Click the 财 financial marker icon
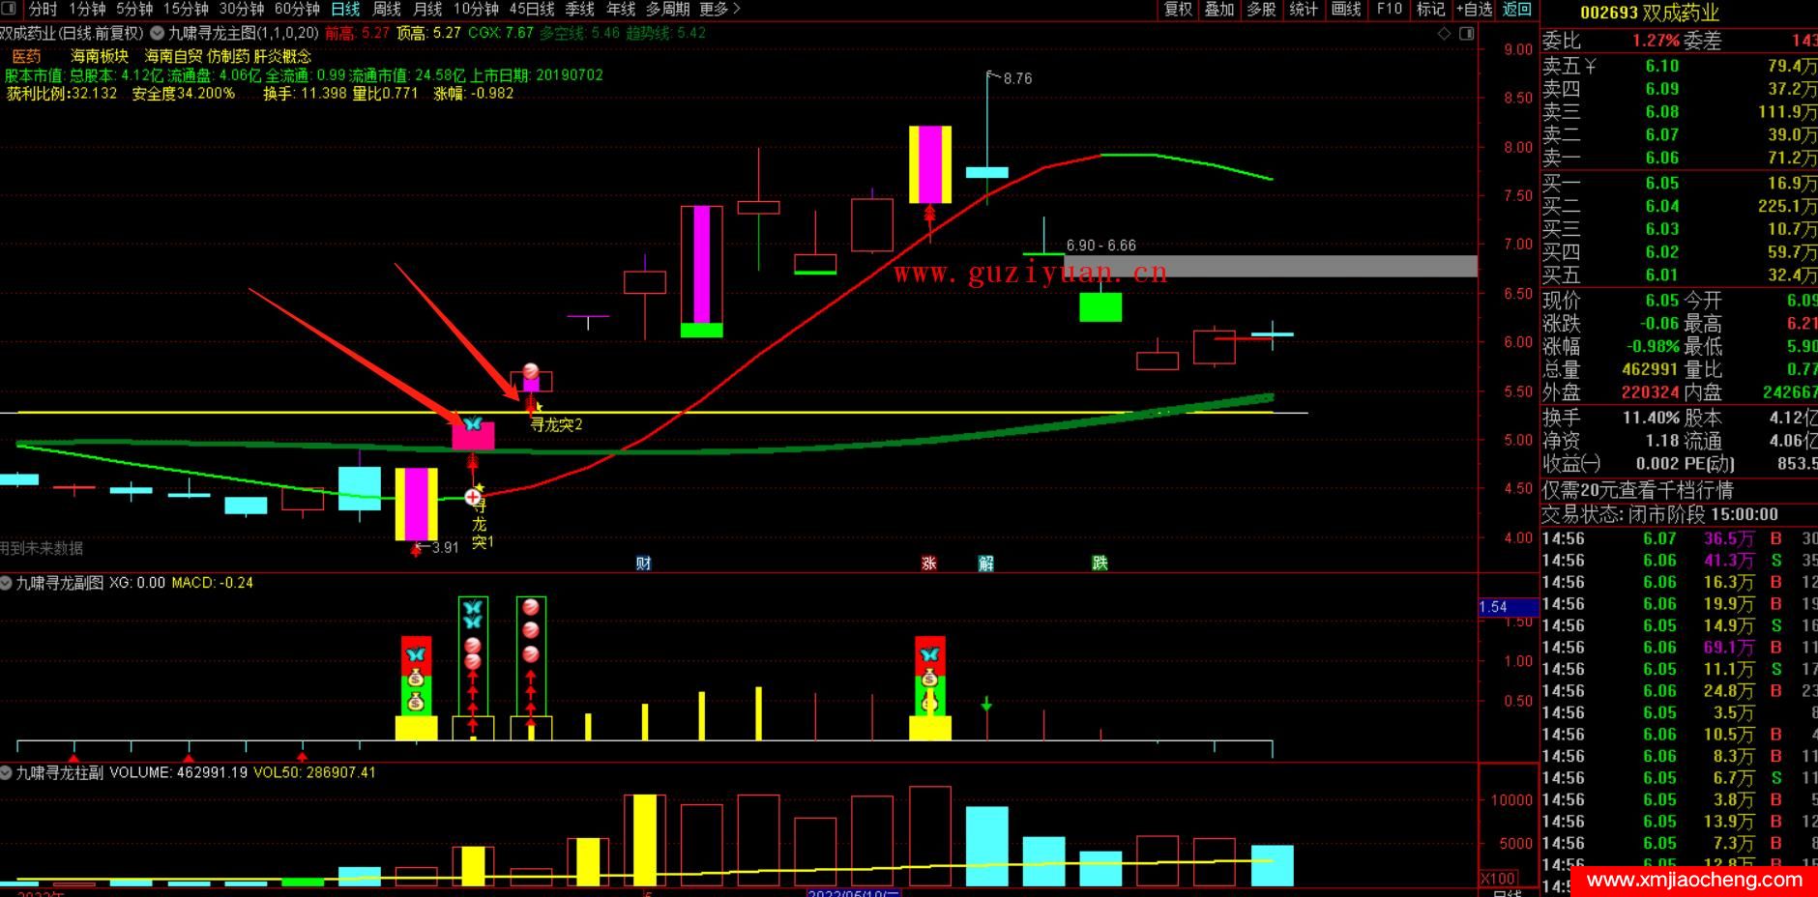This screenshot has height=897, width=1818. coord(643,564)
